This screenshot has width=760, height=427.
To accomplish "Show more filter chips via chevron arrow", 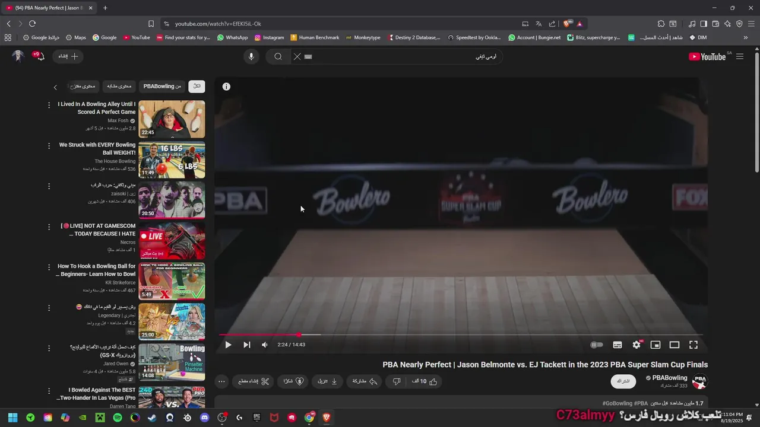I will [x=55, y=87].
